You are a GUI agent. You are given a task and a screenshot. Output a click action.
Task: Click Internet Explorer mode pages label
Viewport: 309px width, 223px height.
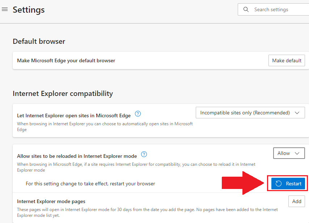click(51, 201)
